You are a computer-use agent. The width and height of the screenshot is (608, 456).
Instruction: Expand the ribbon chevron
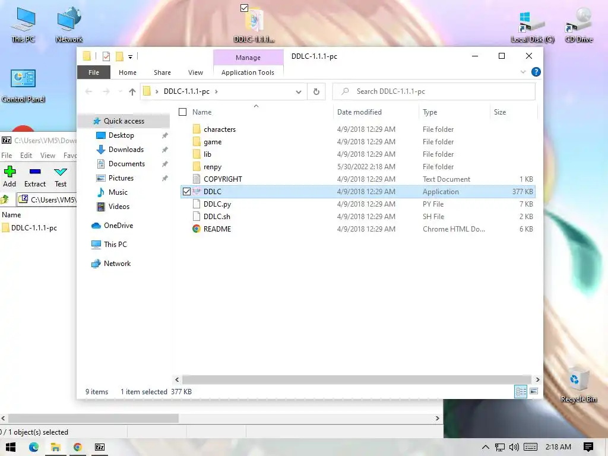pyautogui.click(x=523, y=72)
